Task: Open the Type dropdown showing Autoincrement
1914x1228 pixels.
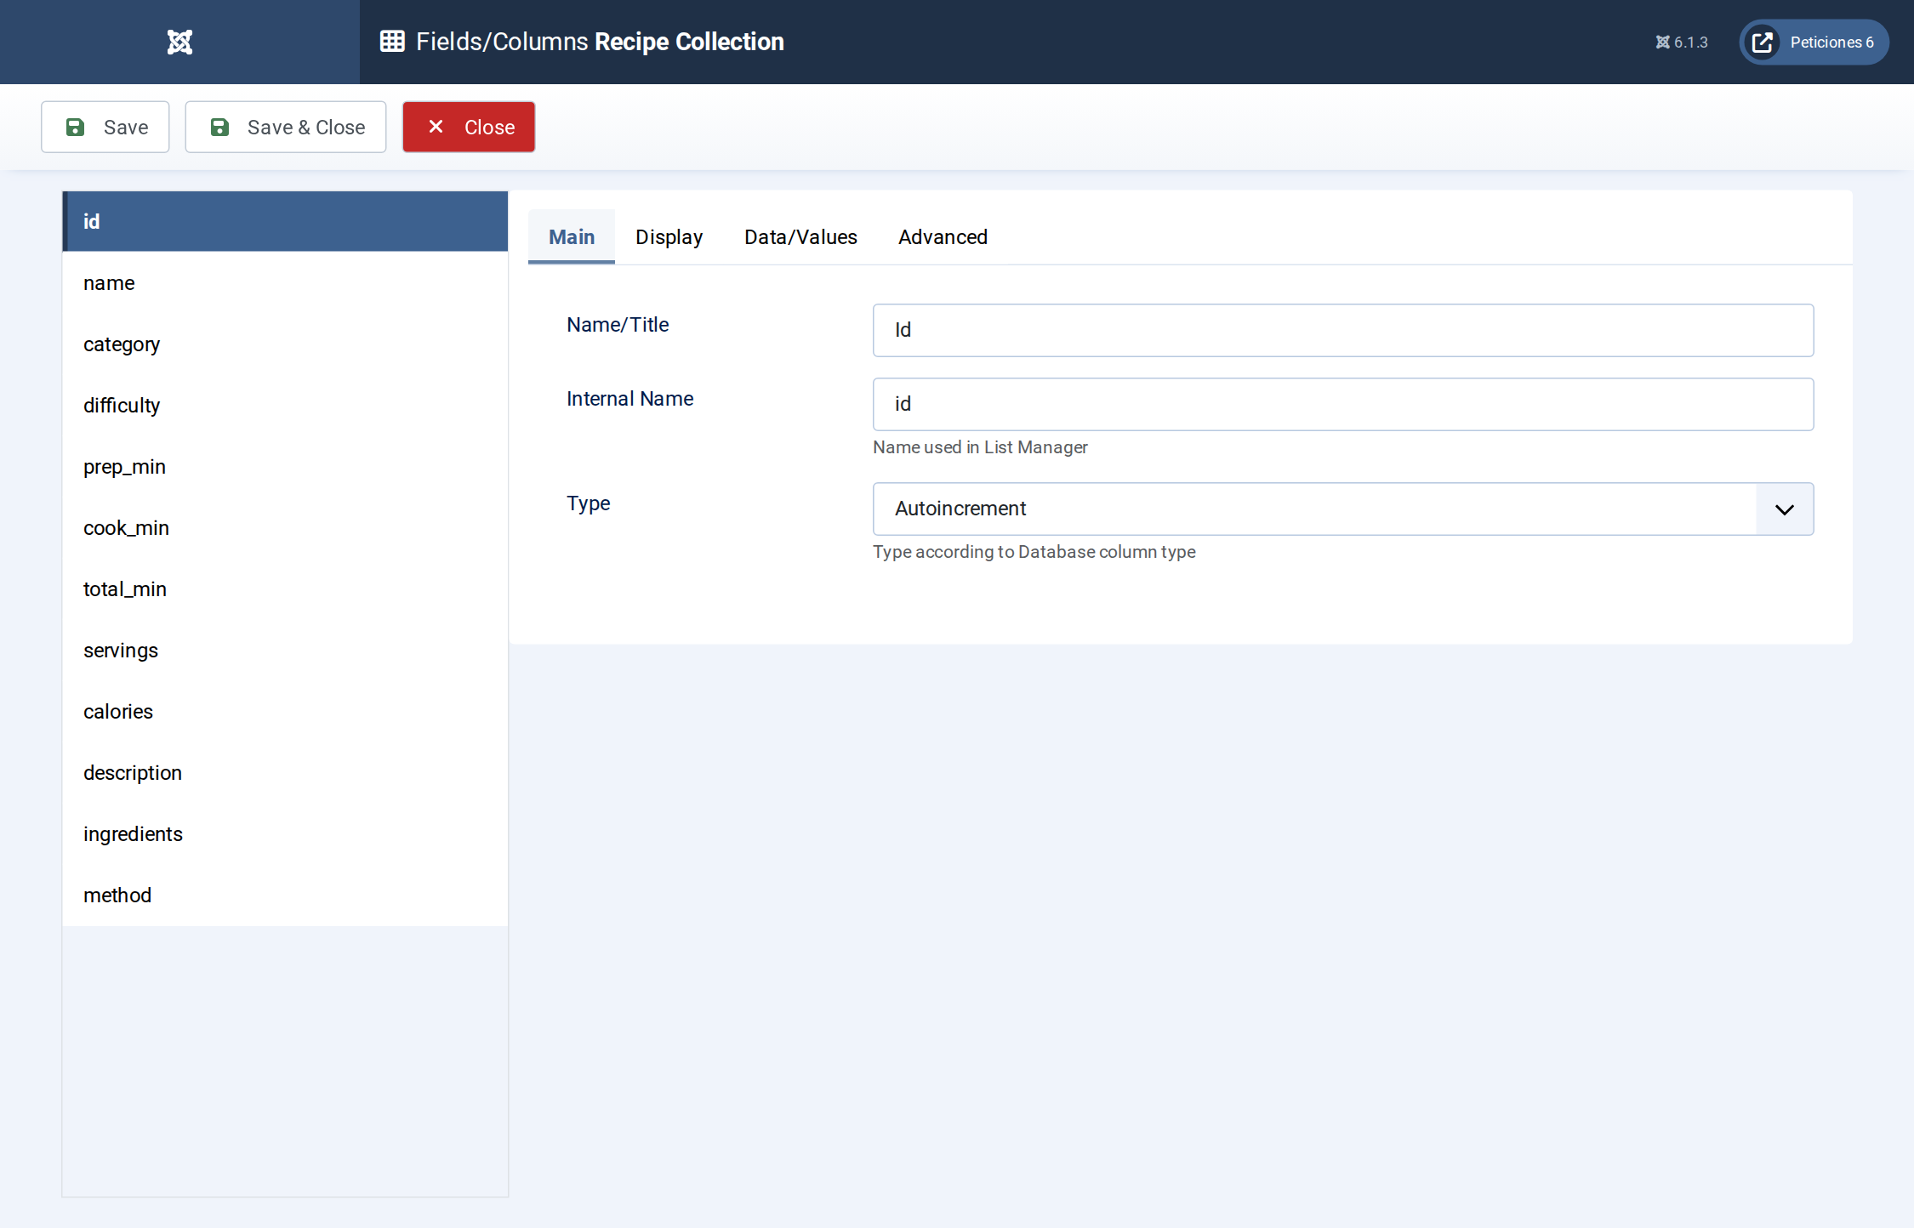Action: tap(1343, 509)
